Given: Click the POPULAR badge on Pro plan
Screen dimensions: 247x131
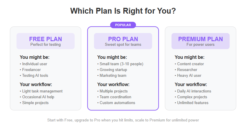Looking at the screenshot, I should tap(123, 25).
